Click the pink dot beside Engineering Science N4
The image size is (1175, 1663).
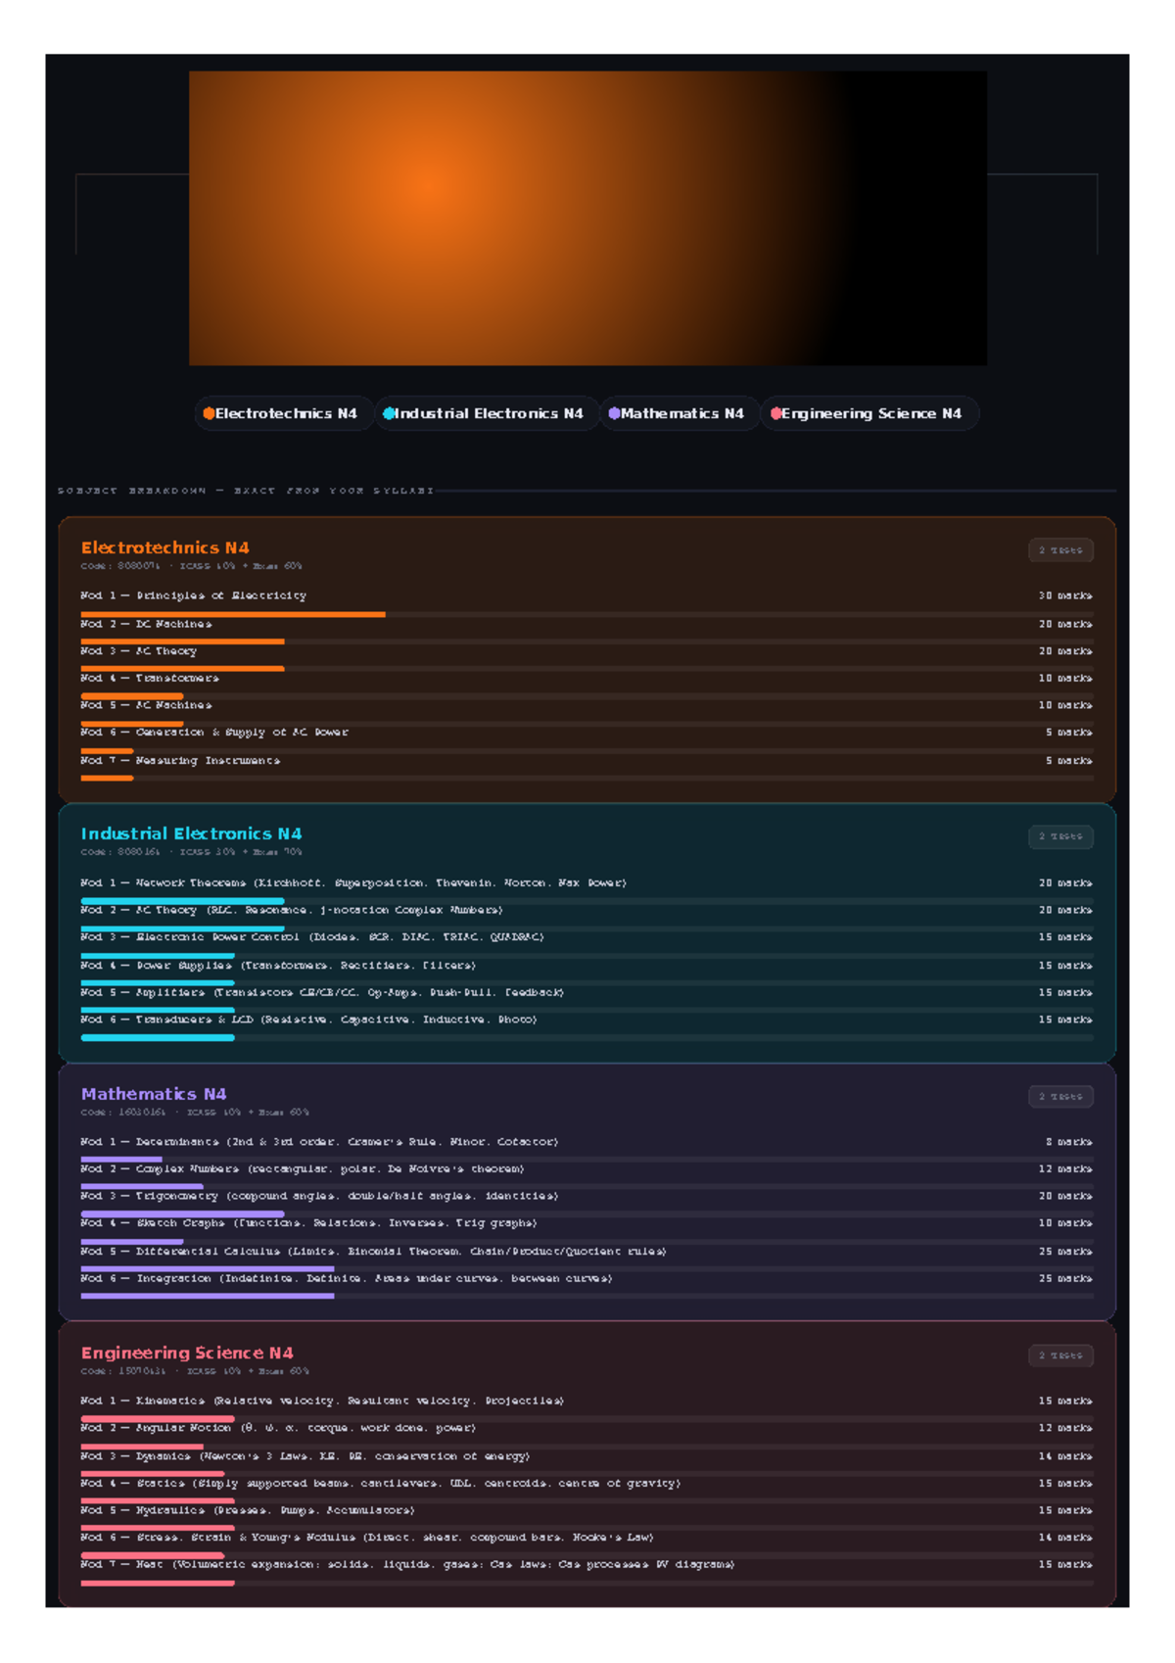[x=775, y=413]
